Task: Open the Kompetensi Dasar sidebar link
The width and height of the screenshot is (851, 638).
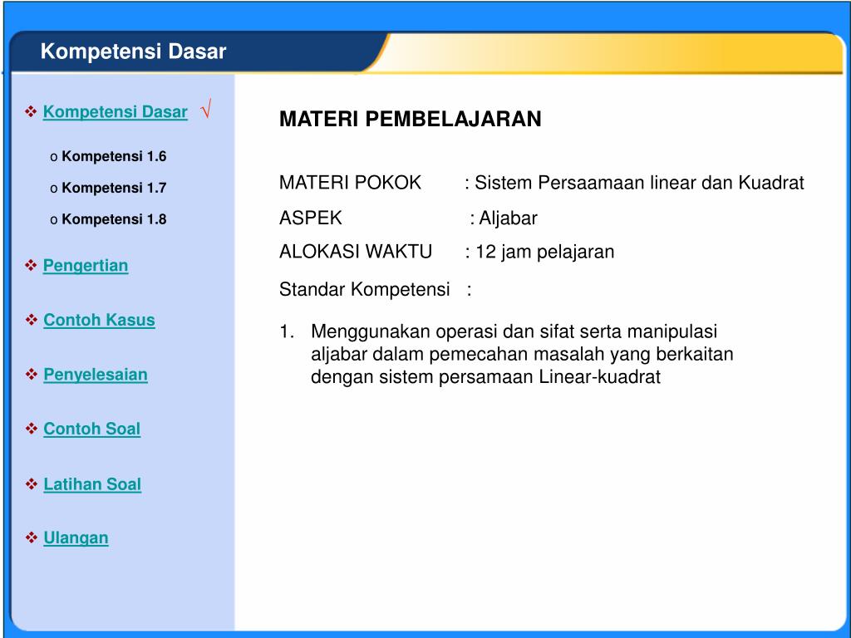Action: point(115,112)
